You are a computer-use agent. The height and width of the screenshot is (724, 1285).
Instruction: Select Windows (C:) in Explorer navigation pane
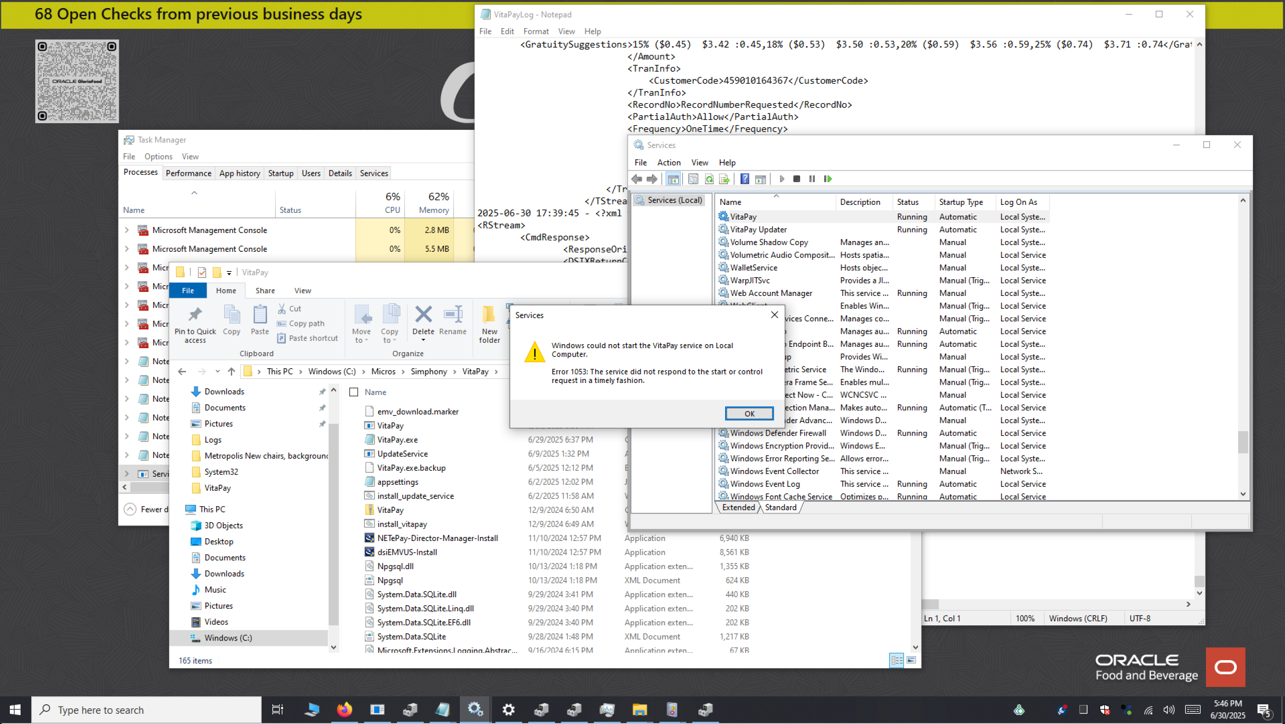pos(228,638)
